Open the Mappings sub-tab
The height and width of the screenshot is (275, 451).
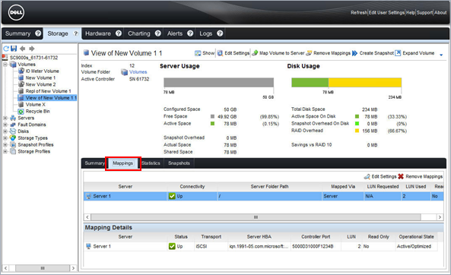tap(122, 163)
